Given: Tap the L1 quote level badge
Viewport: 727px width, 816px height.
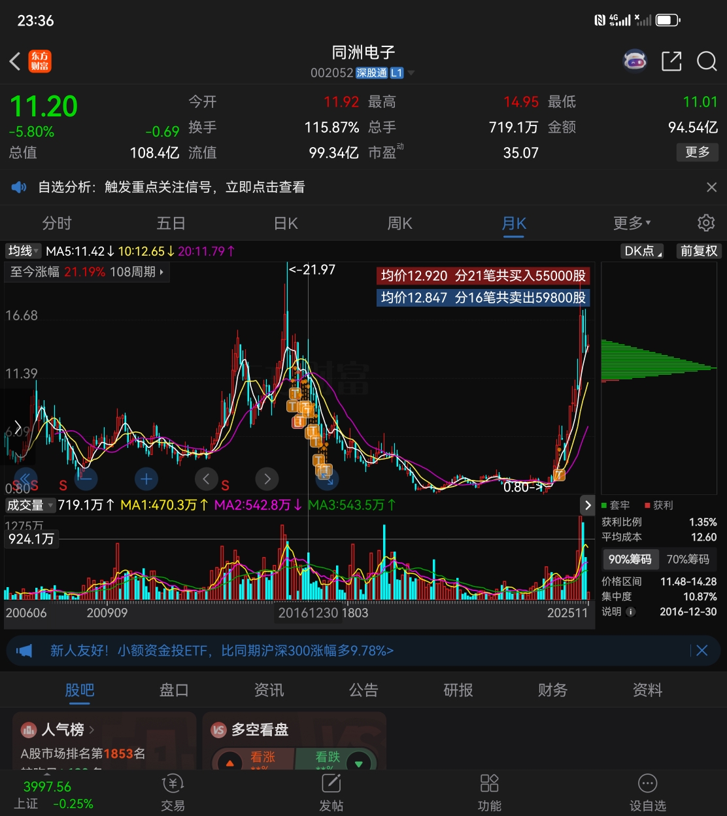Looking at the screenshot, I should 397,73.
